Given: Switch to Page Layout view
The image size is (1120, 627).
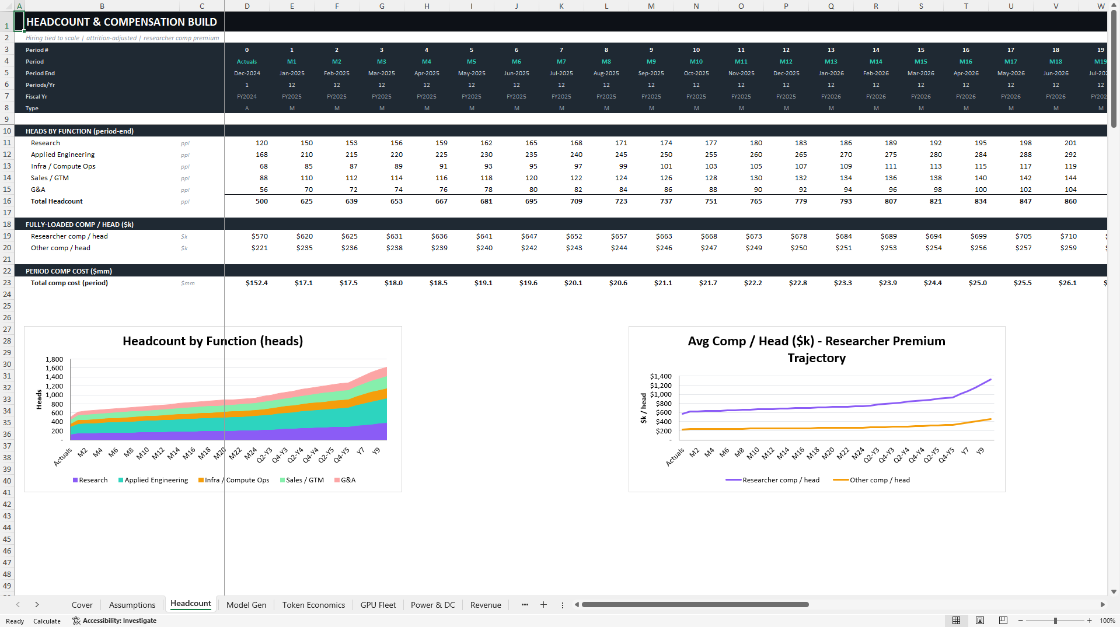Looking at the screenshot, I should tap(980, 621).
